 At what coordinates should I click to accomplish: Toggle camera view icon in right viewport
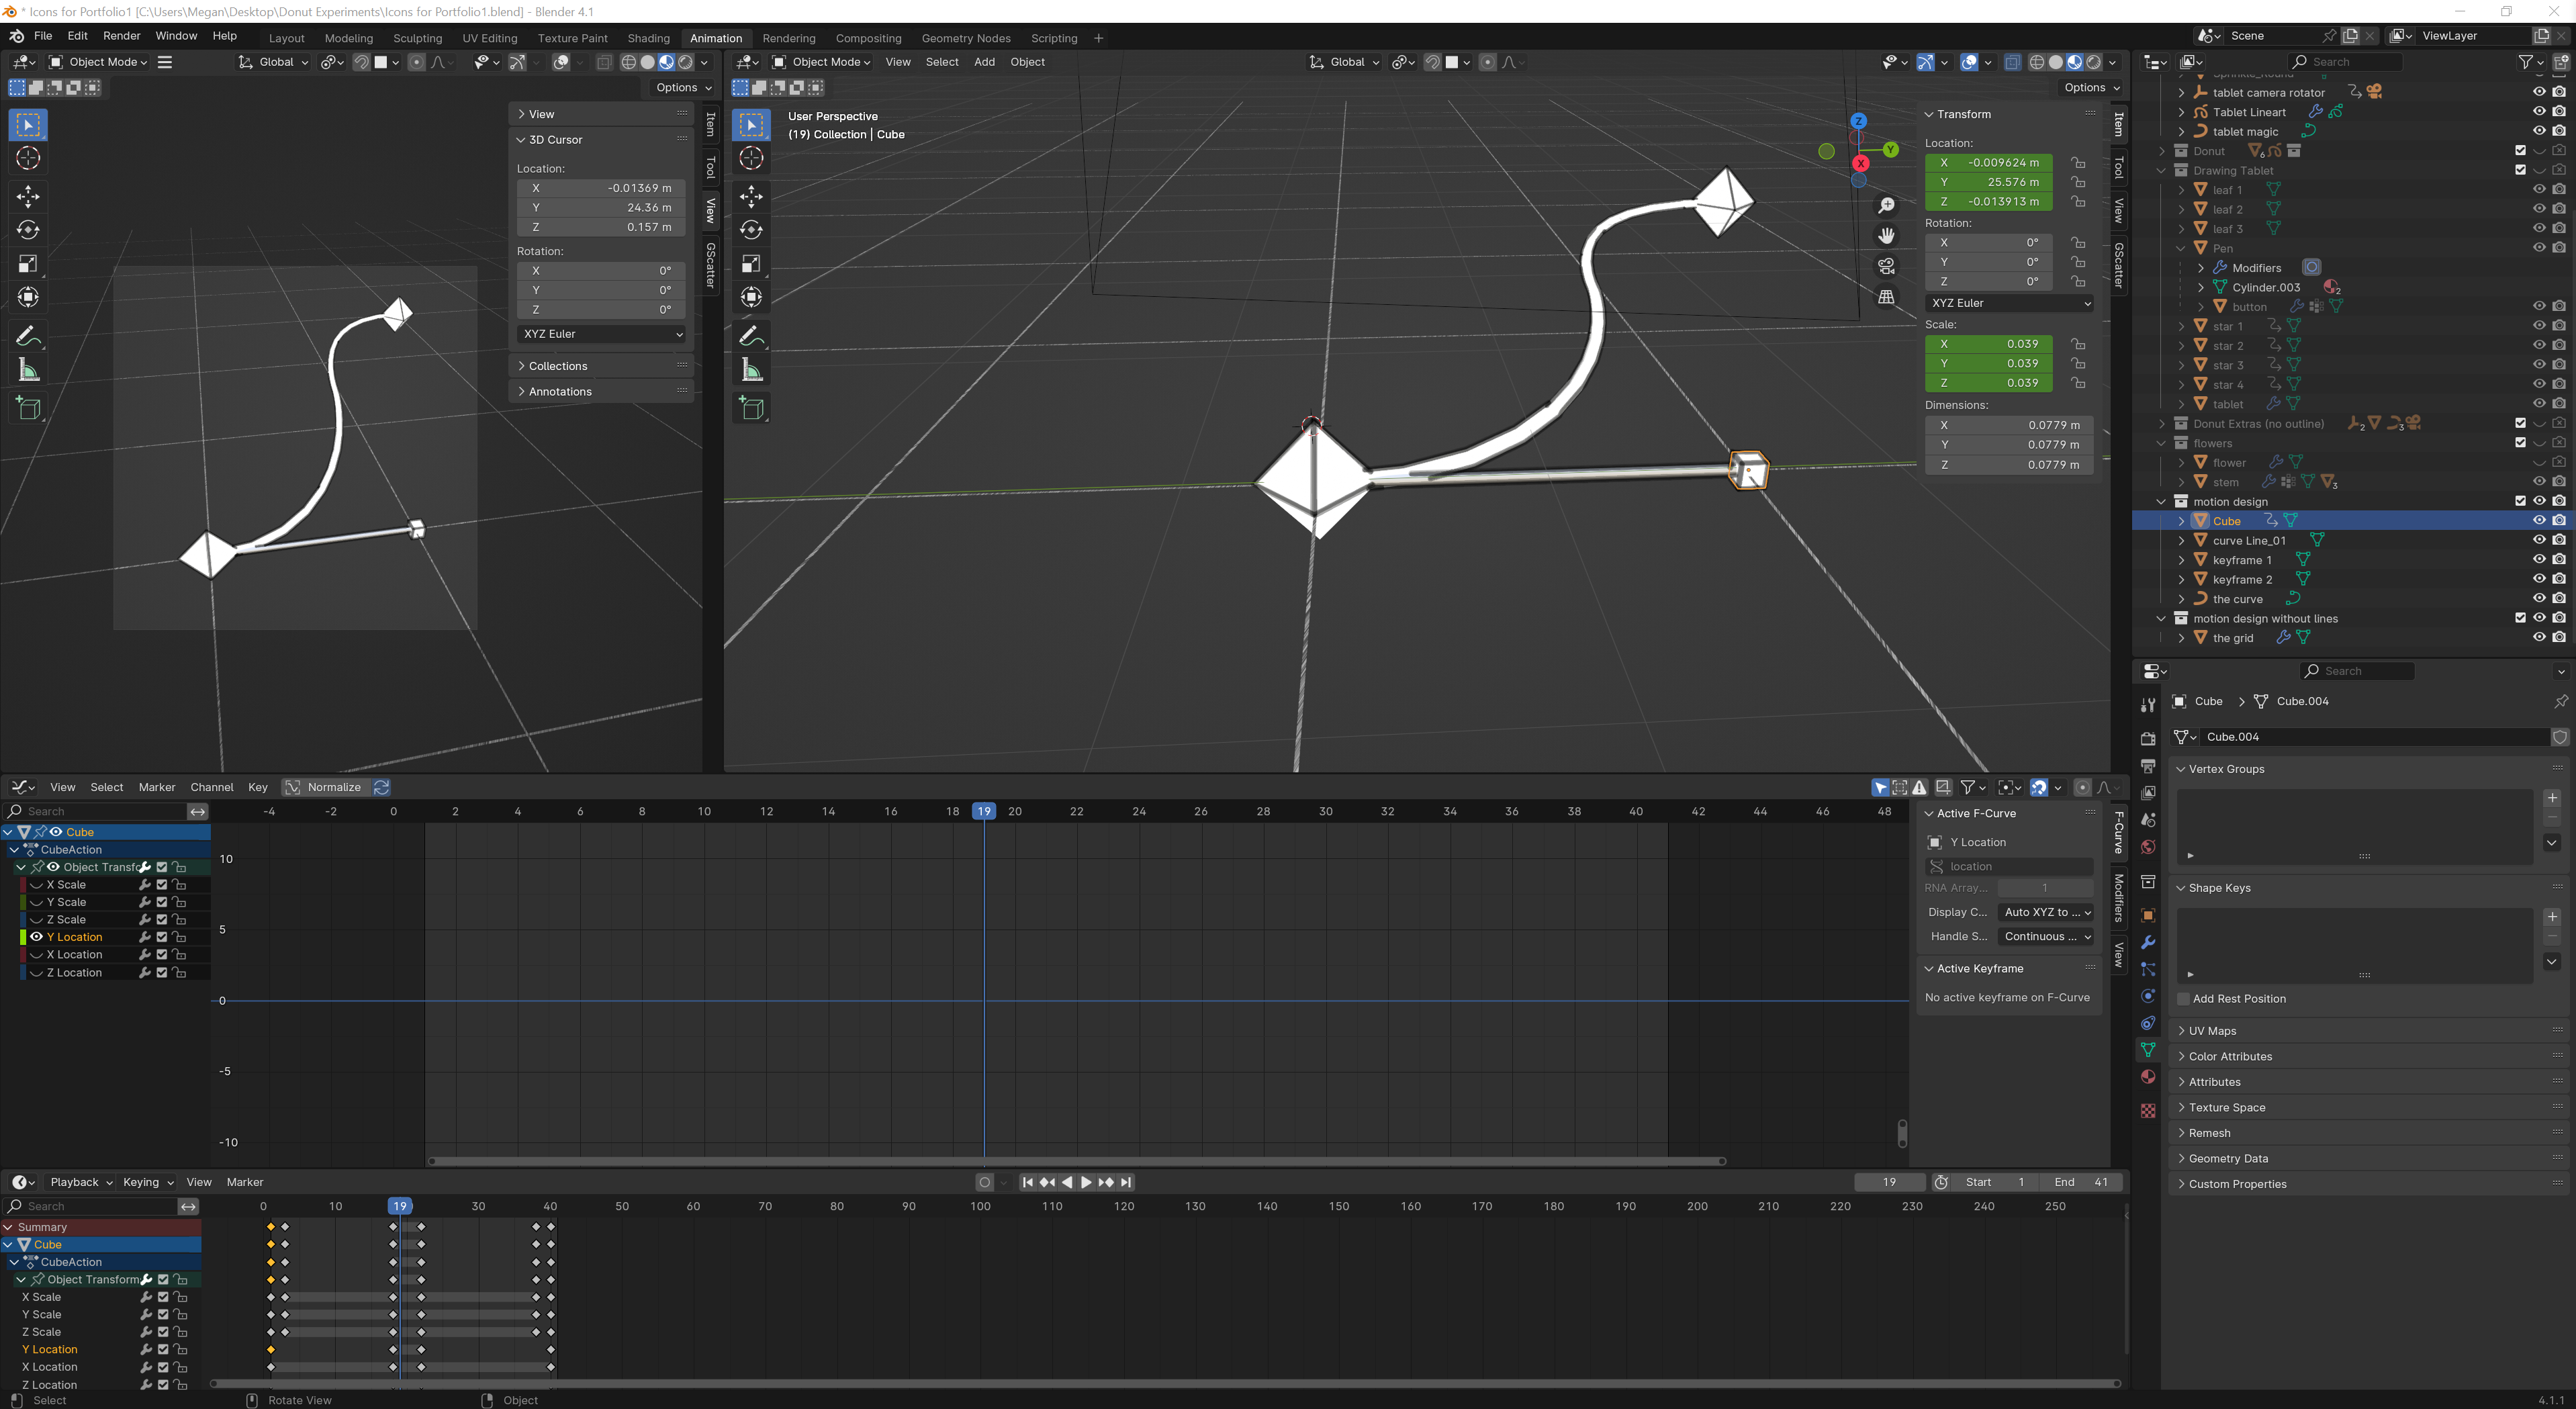(1886, 266)
